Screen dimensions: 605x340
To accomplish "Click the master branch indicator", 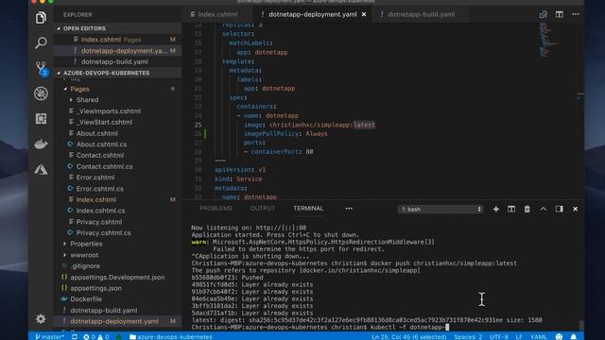I will coord(50,336).
